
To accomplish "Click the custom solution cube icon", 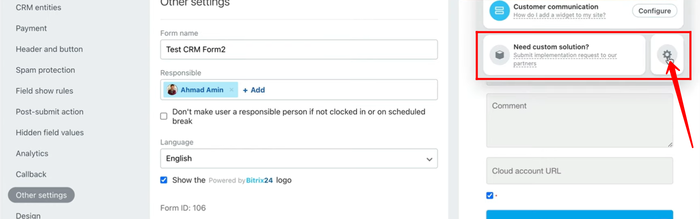I will [x=500, y=55].
